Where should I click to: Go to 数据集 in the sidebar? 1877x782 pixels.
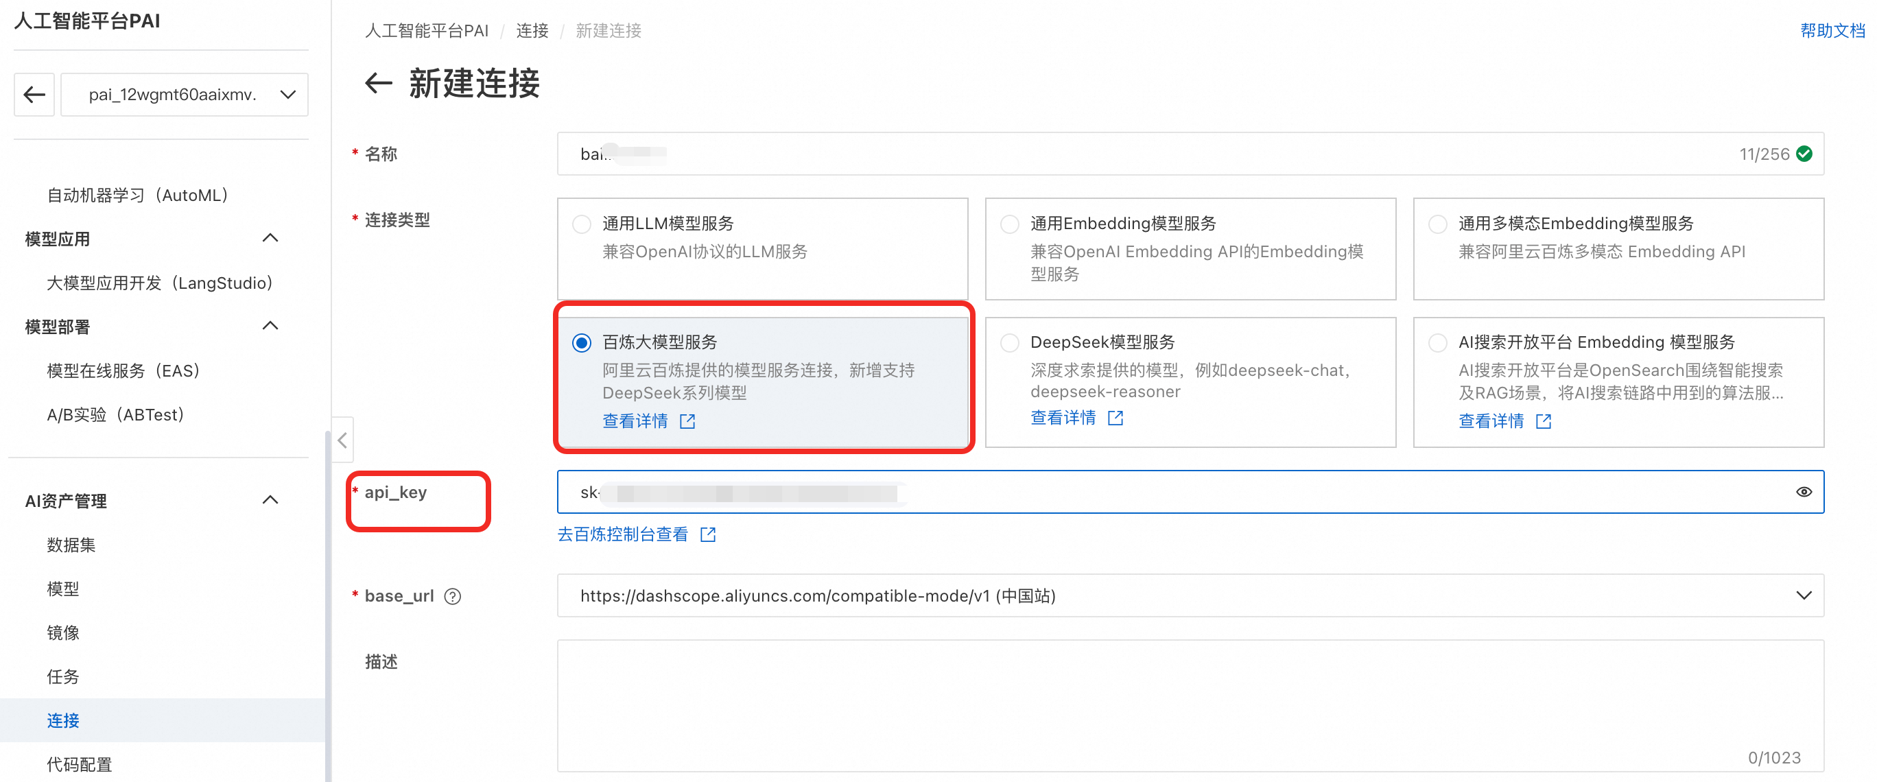tap(71, 545)
